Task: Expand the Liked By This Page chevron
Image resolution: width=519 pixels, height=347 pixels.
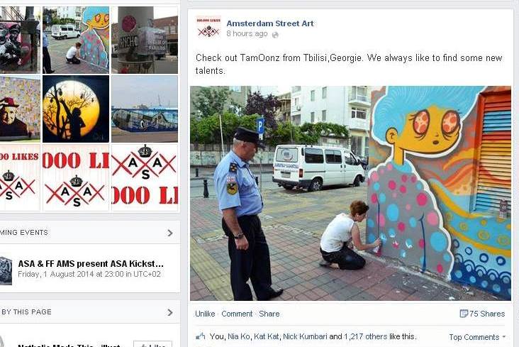Action: pos(169,312)
